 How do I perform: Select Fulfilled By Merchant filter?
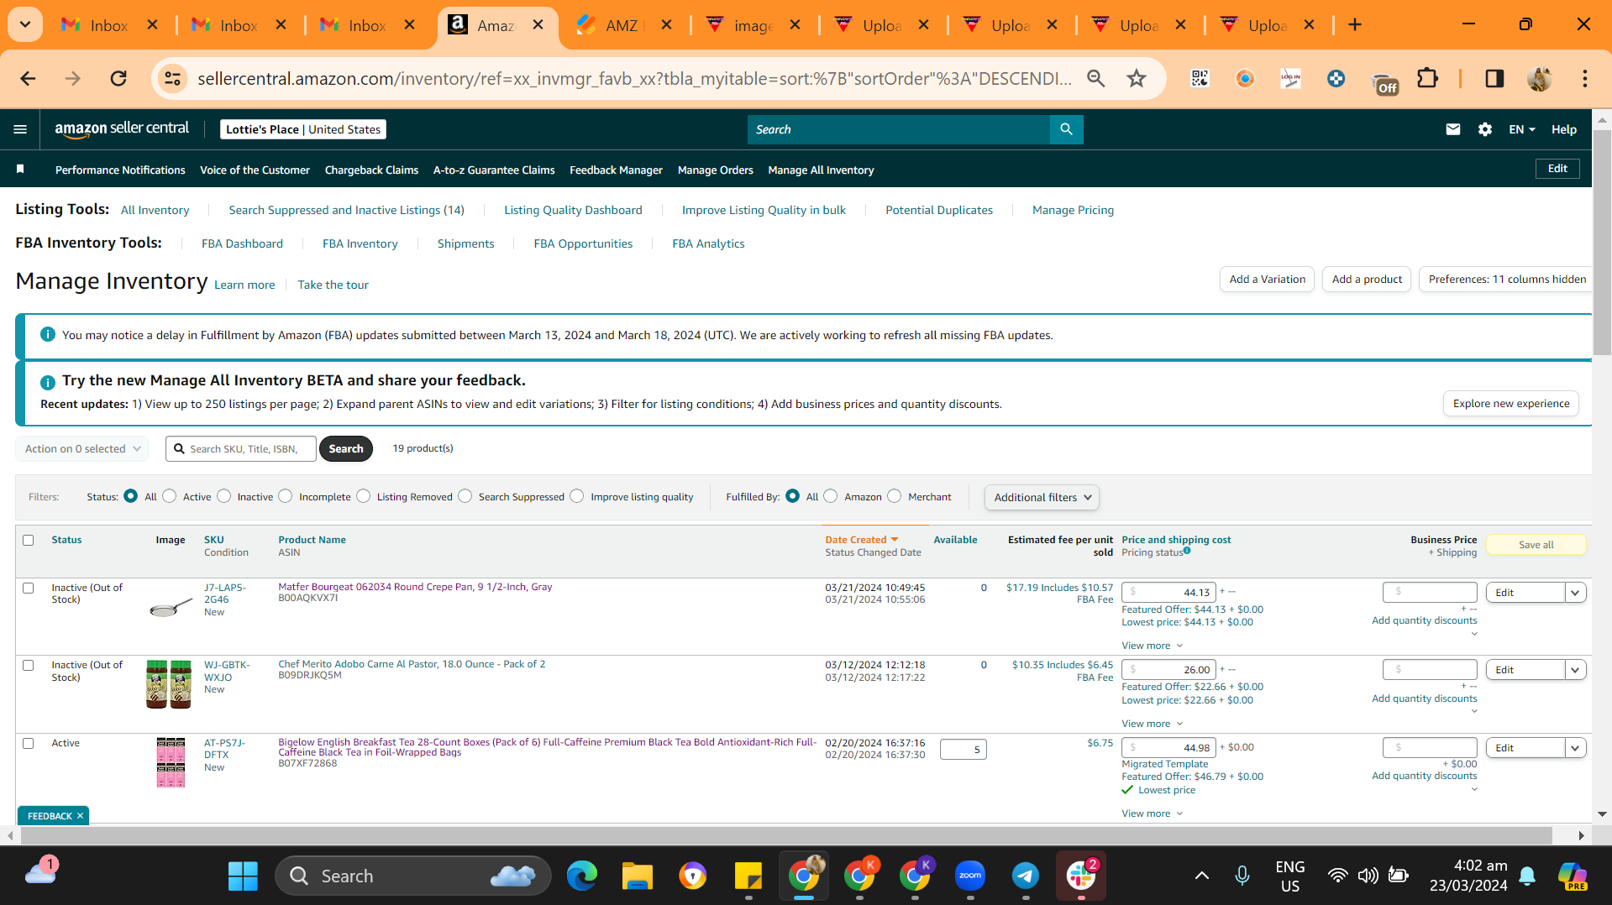(x=895, y=496)
